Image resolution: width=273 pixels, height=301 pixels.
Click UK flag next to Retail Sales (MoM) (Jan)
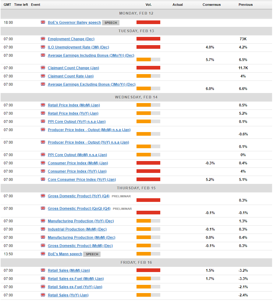click(x=43, y=270)
